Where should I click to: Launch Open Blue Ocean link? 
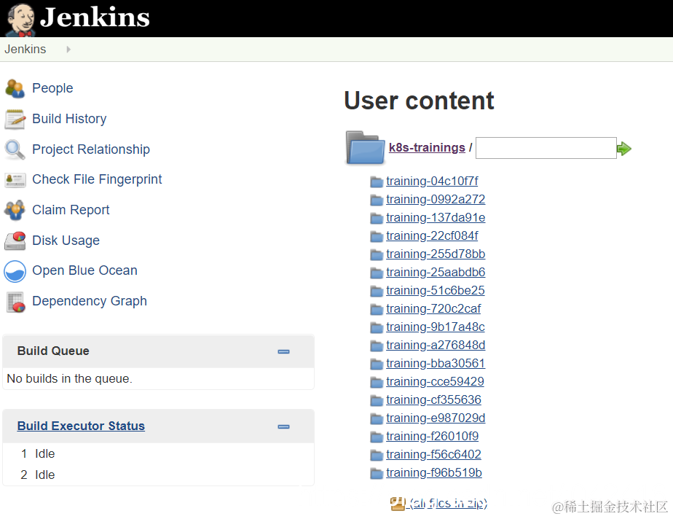(84, 270)
